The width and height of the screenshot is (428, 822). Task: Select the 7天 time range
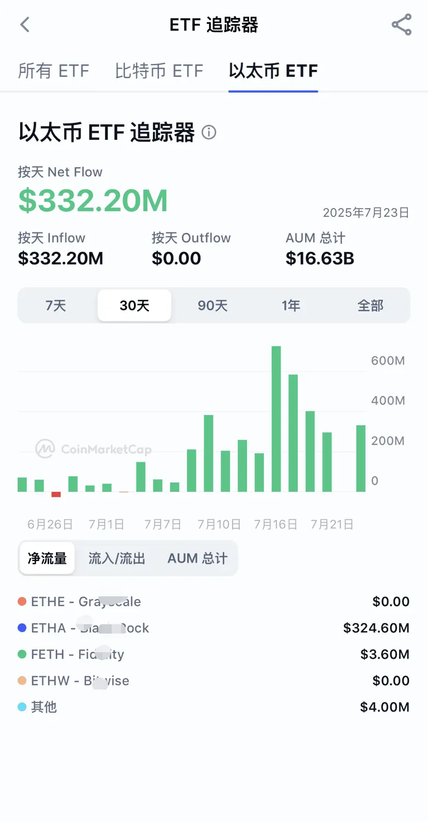point(56,305)
